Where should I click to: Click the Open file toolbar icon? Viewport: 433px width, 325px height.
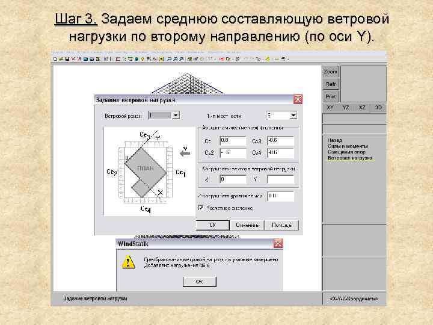coord(61,59)
